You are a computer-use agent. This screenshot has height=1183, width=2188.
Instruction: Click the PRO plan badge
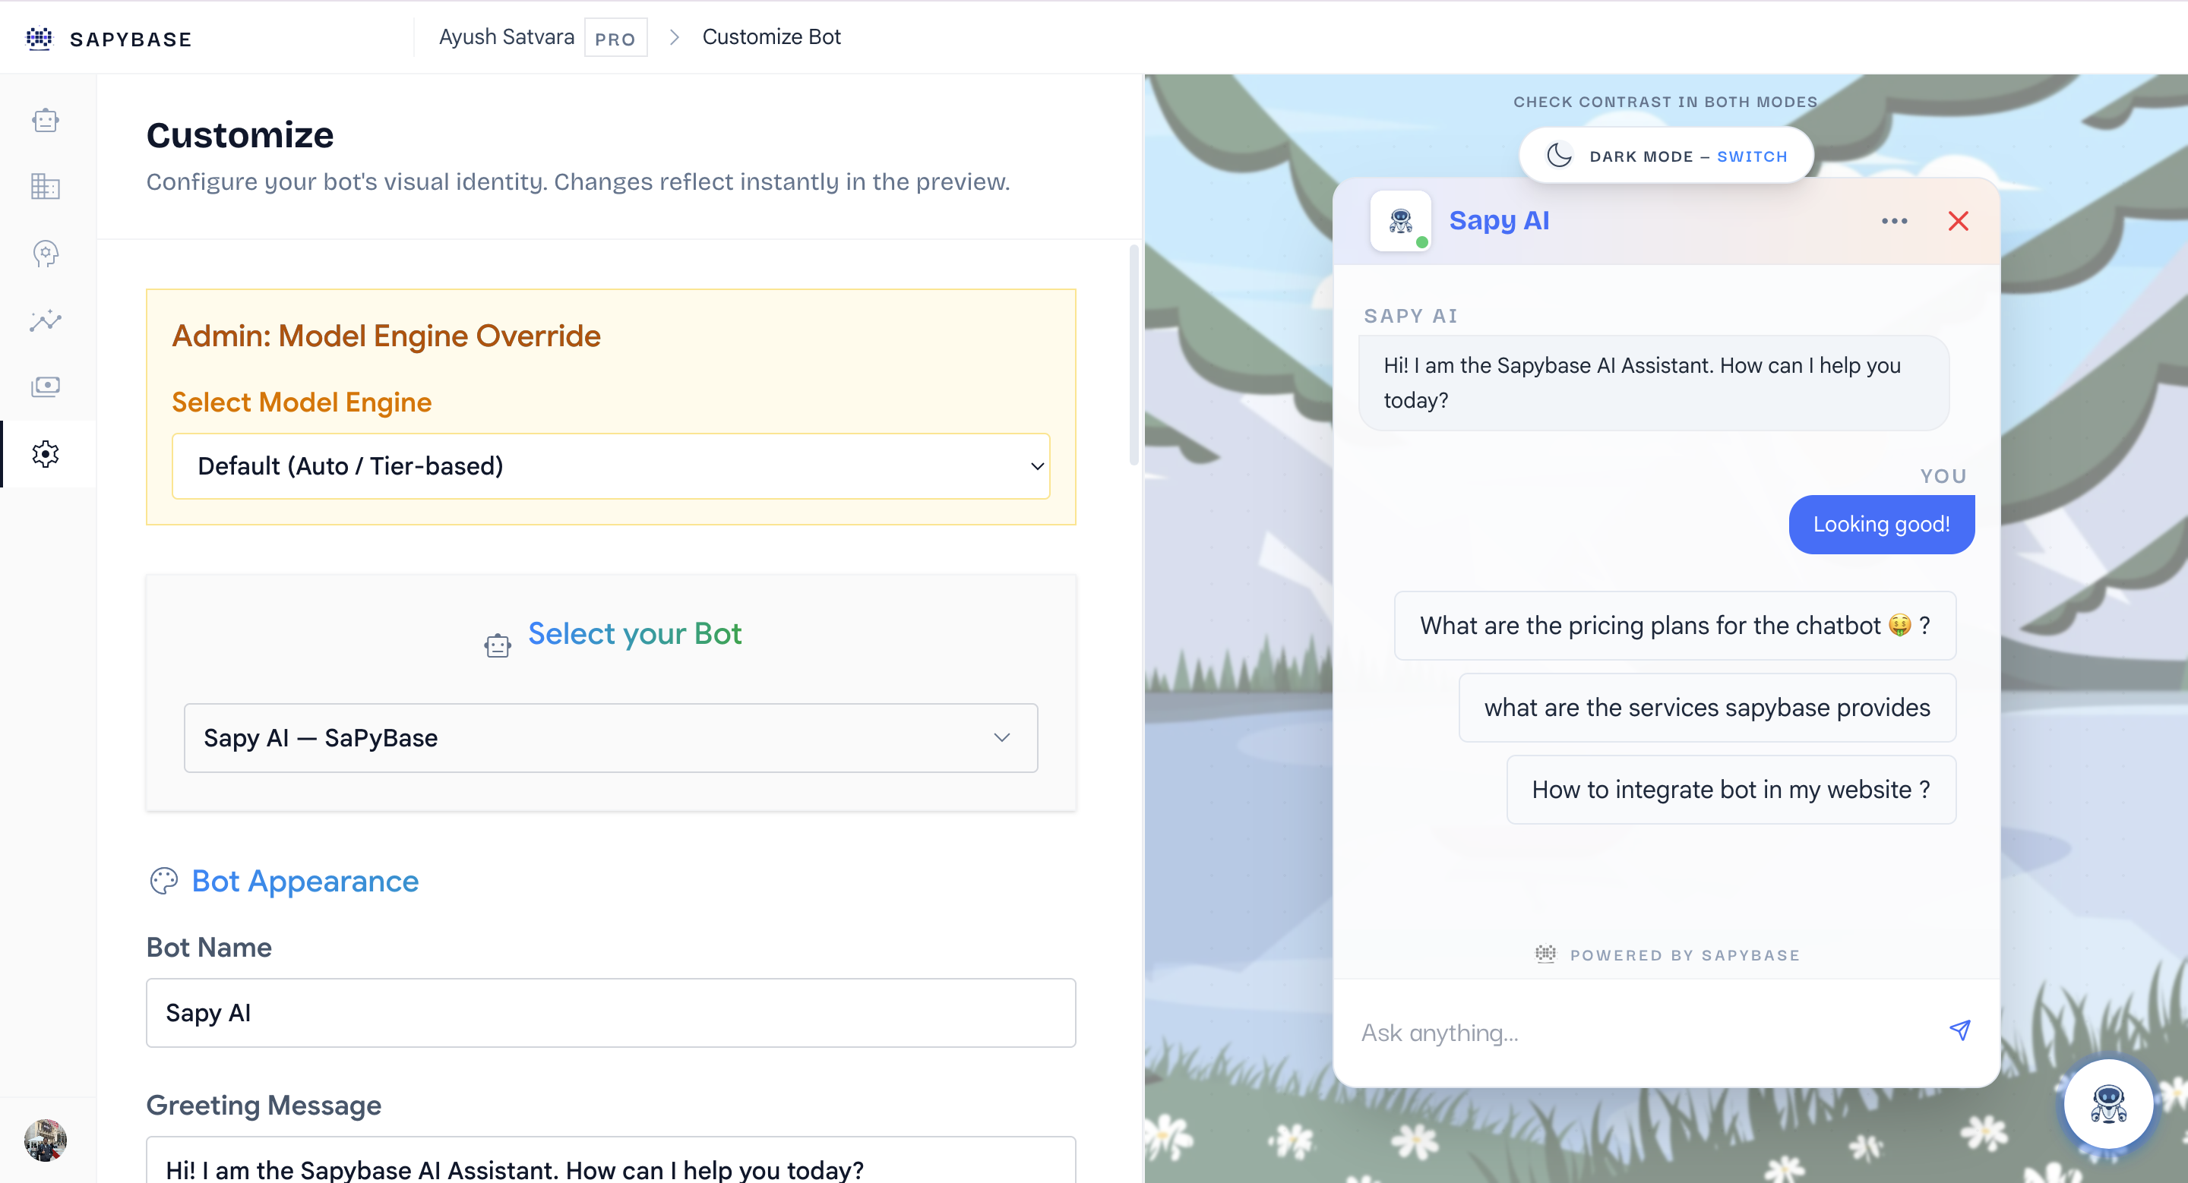tap(615, 38)
